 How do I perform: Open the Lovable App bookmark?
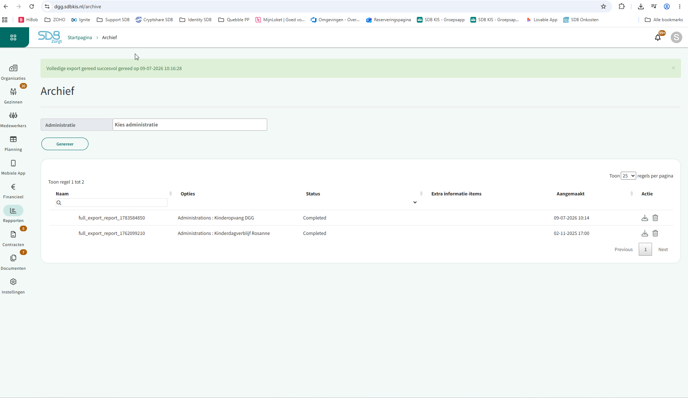point(542,20)
